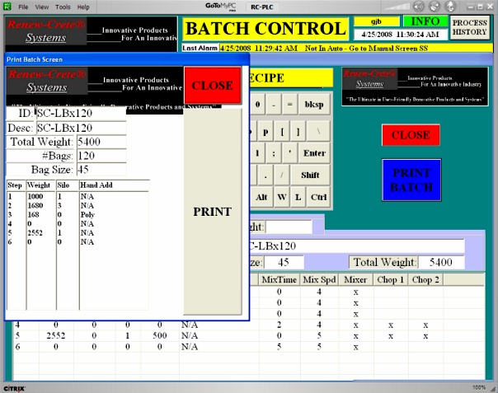Click the green INFO button
498x393 pixels.
tap(425, 21)
